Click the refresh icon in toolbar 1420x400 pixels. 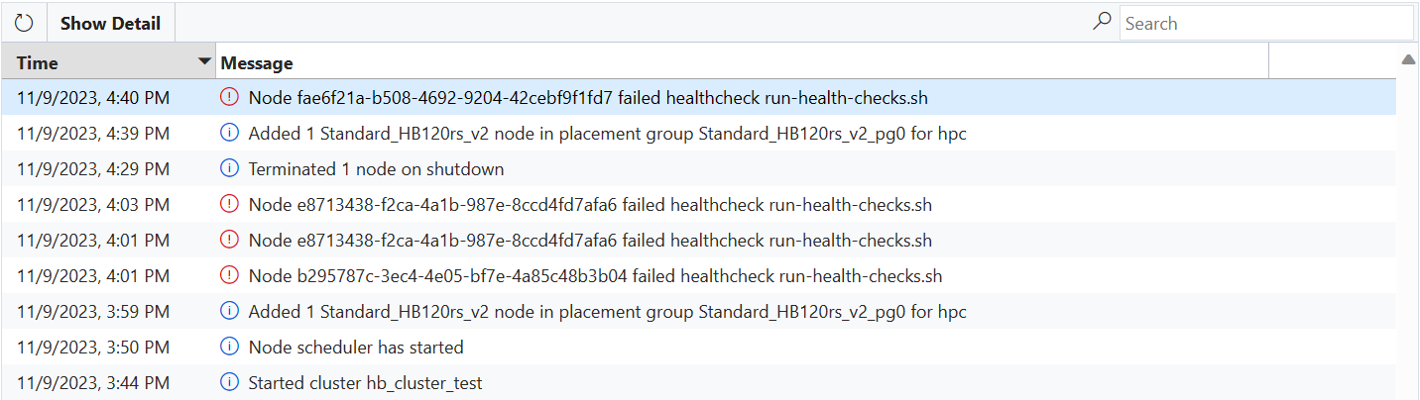pos(24,23)
